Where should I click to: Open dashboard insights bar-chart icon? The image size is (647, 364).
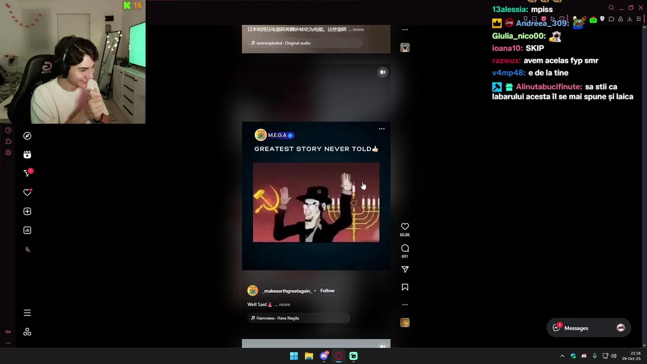tap(27, 231)
